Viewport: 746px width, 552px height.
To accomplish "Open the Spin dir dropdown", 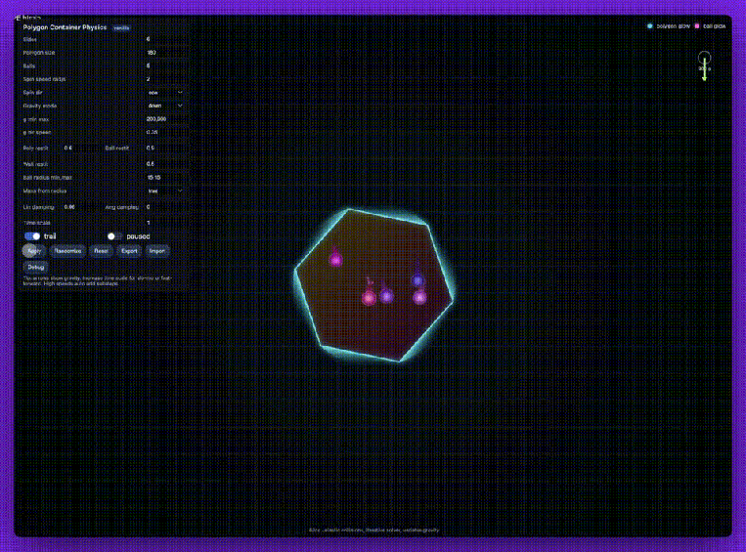I will click(164, 92).
